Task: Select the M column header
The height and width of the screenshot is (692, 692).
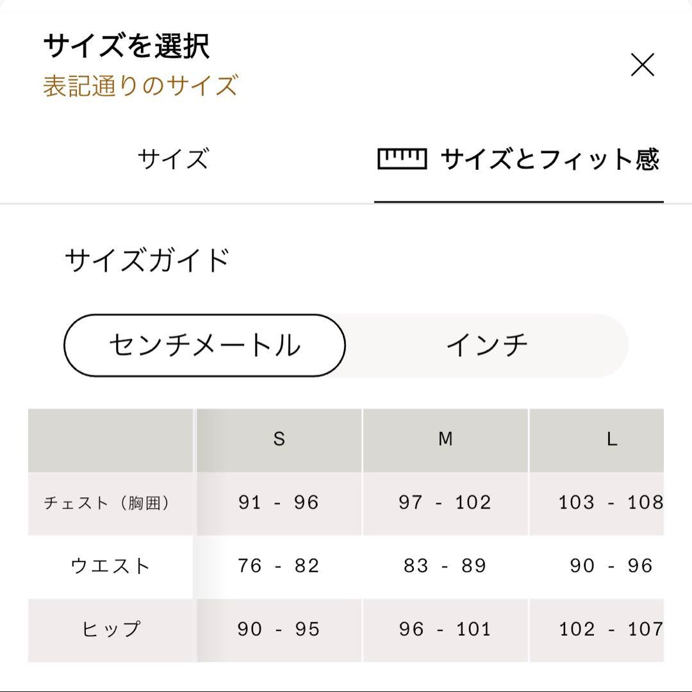Action: [445, 440]
